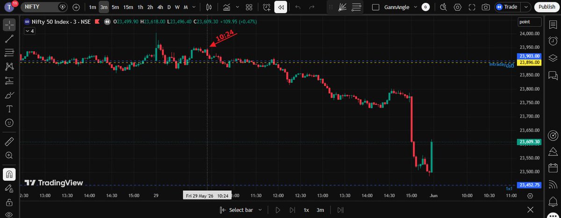
Task: Click the white G circle badge
Action: pyautogui.click(x=425, y=7)
